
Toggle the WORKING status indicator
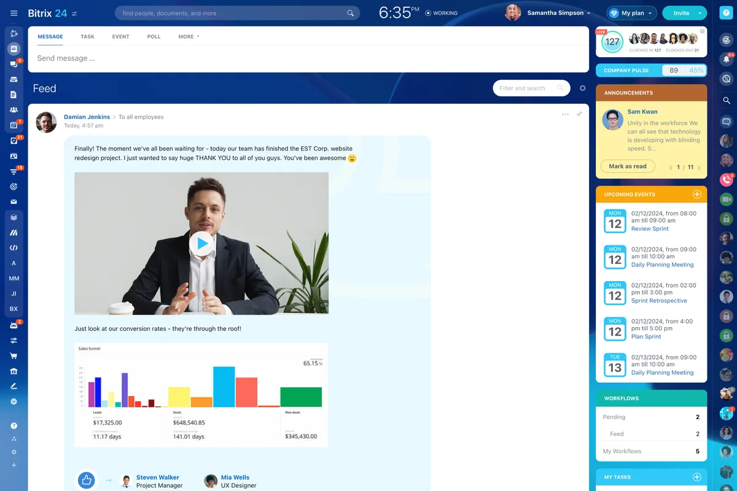(x=441, y=13)
